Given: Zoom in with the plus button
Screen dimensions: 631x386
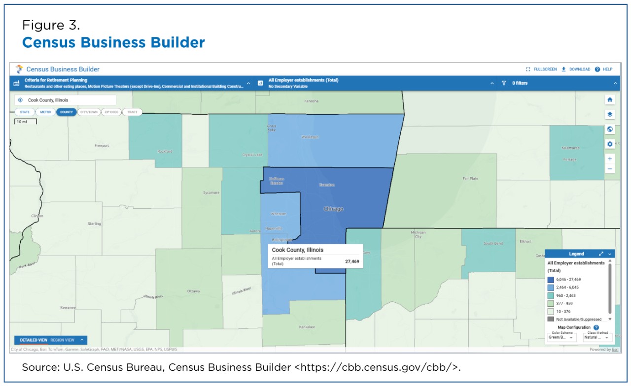Looking at the screenshot, I should (610, 159).
